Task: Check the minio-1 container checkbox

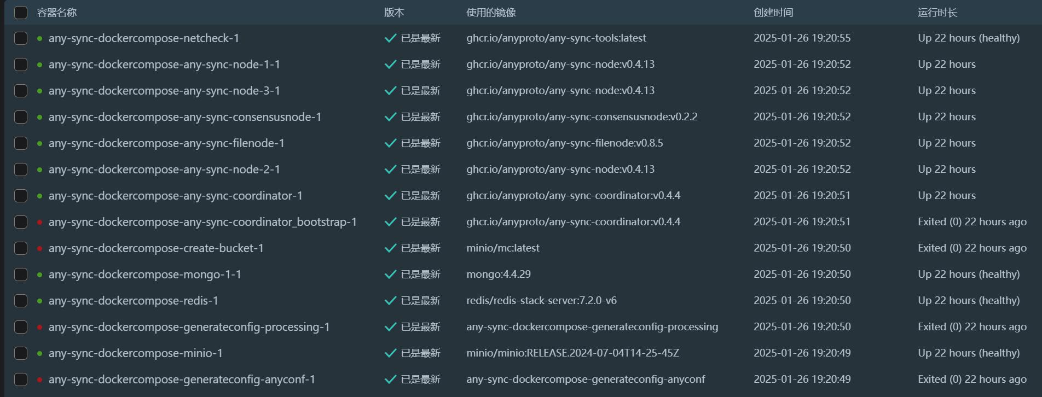Action: [21, 353]
